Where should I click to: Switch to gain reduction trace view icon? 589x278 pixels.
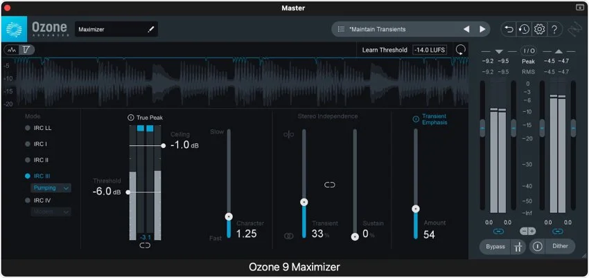pos(26,50)
